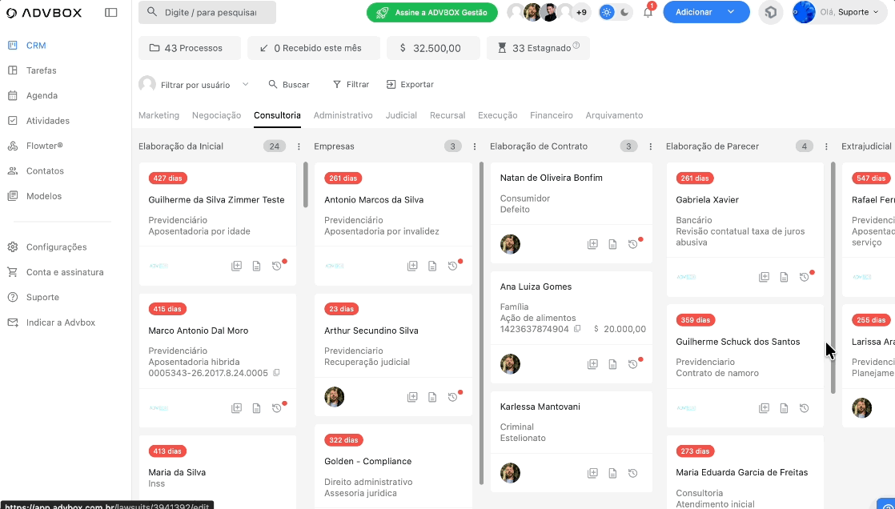Screen dimensions: 895x509
Task: Switch to dark mode moon toggle
Action: [x=625, y=13]
